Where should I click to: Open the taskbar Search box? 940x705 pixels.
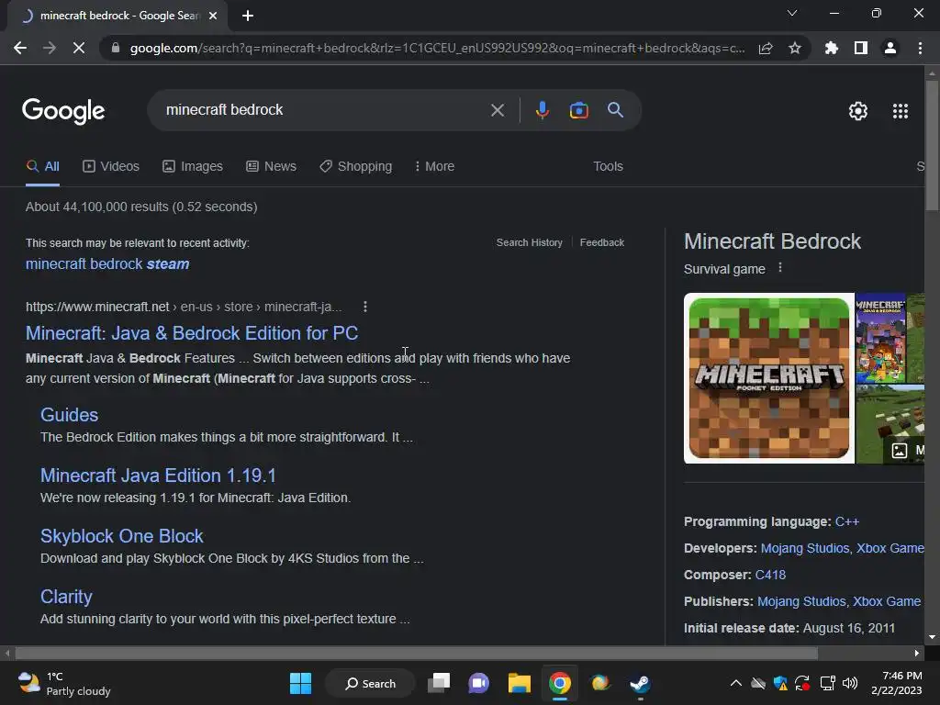(x=370, y=683)
